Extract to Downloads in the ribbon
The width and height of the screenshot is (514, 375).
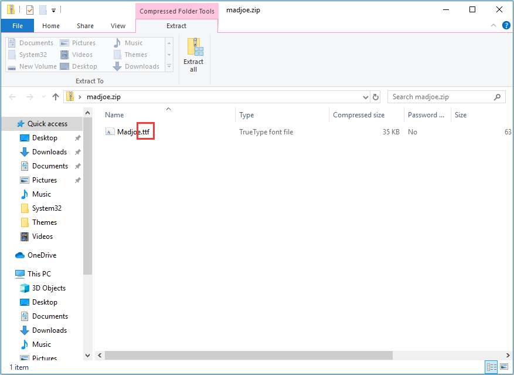pos(136,66)
